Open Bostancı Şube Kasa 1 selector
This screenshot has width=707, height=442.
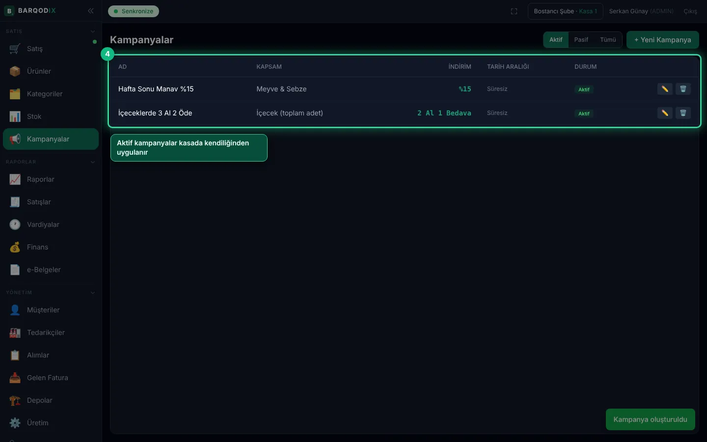click(x=565, y=11)
